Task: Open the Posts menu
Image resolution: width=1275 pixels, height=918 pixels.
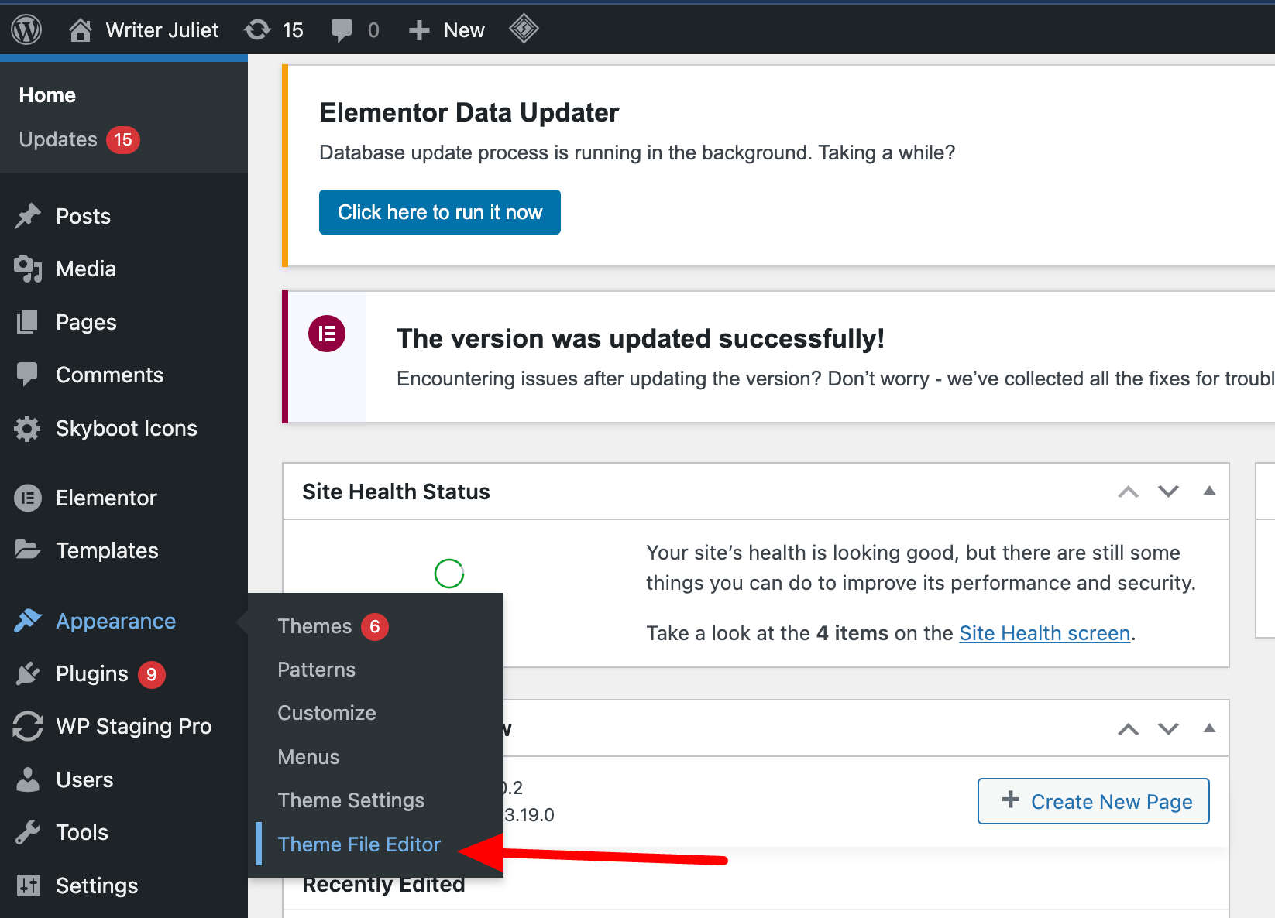Action: [x=83, y=216]
